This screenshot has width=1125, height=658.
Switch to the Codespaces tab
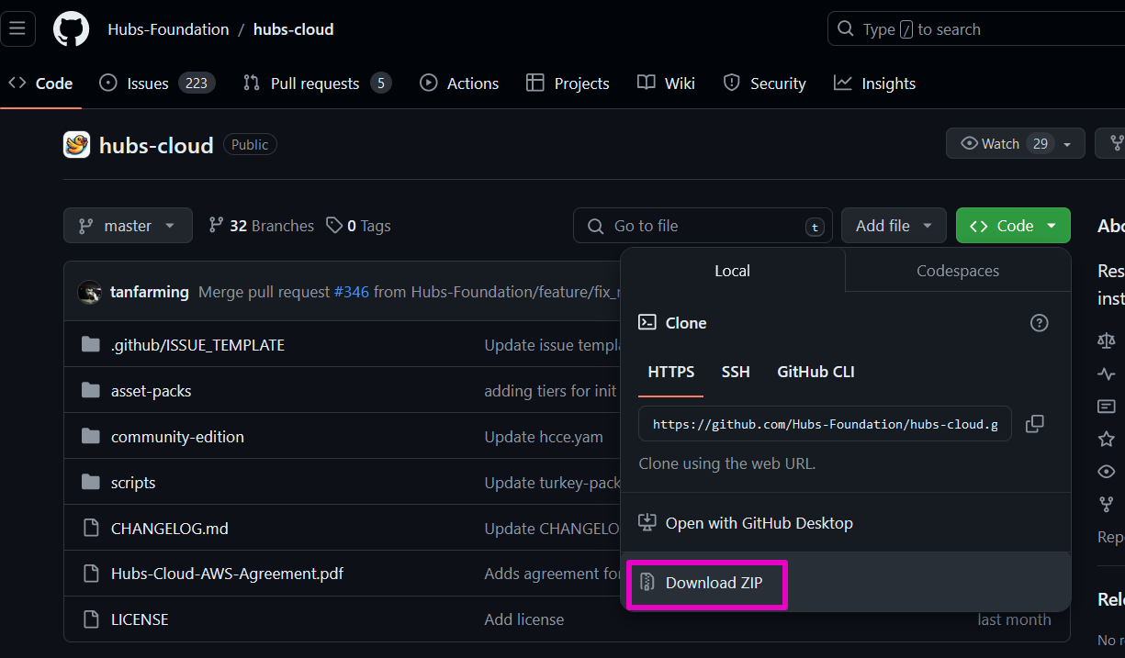(958, 271)
